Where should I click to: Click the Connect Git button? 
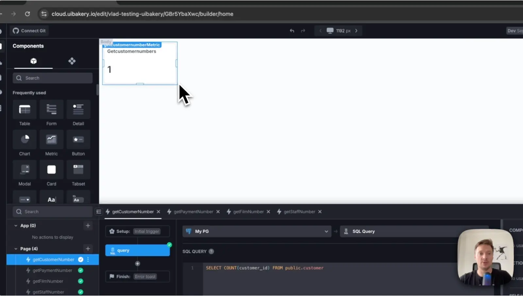[29, 31]
